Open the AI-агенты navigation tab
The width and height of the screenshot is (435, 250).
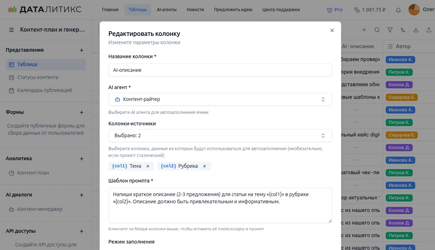coord(166,10)
